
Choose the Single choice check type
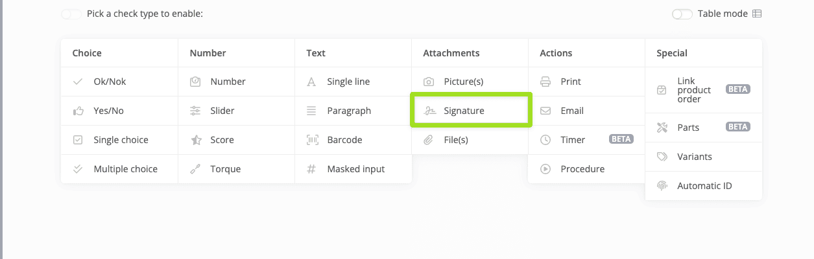tap(121, 140)
